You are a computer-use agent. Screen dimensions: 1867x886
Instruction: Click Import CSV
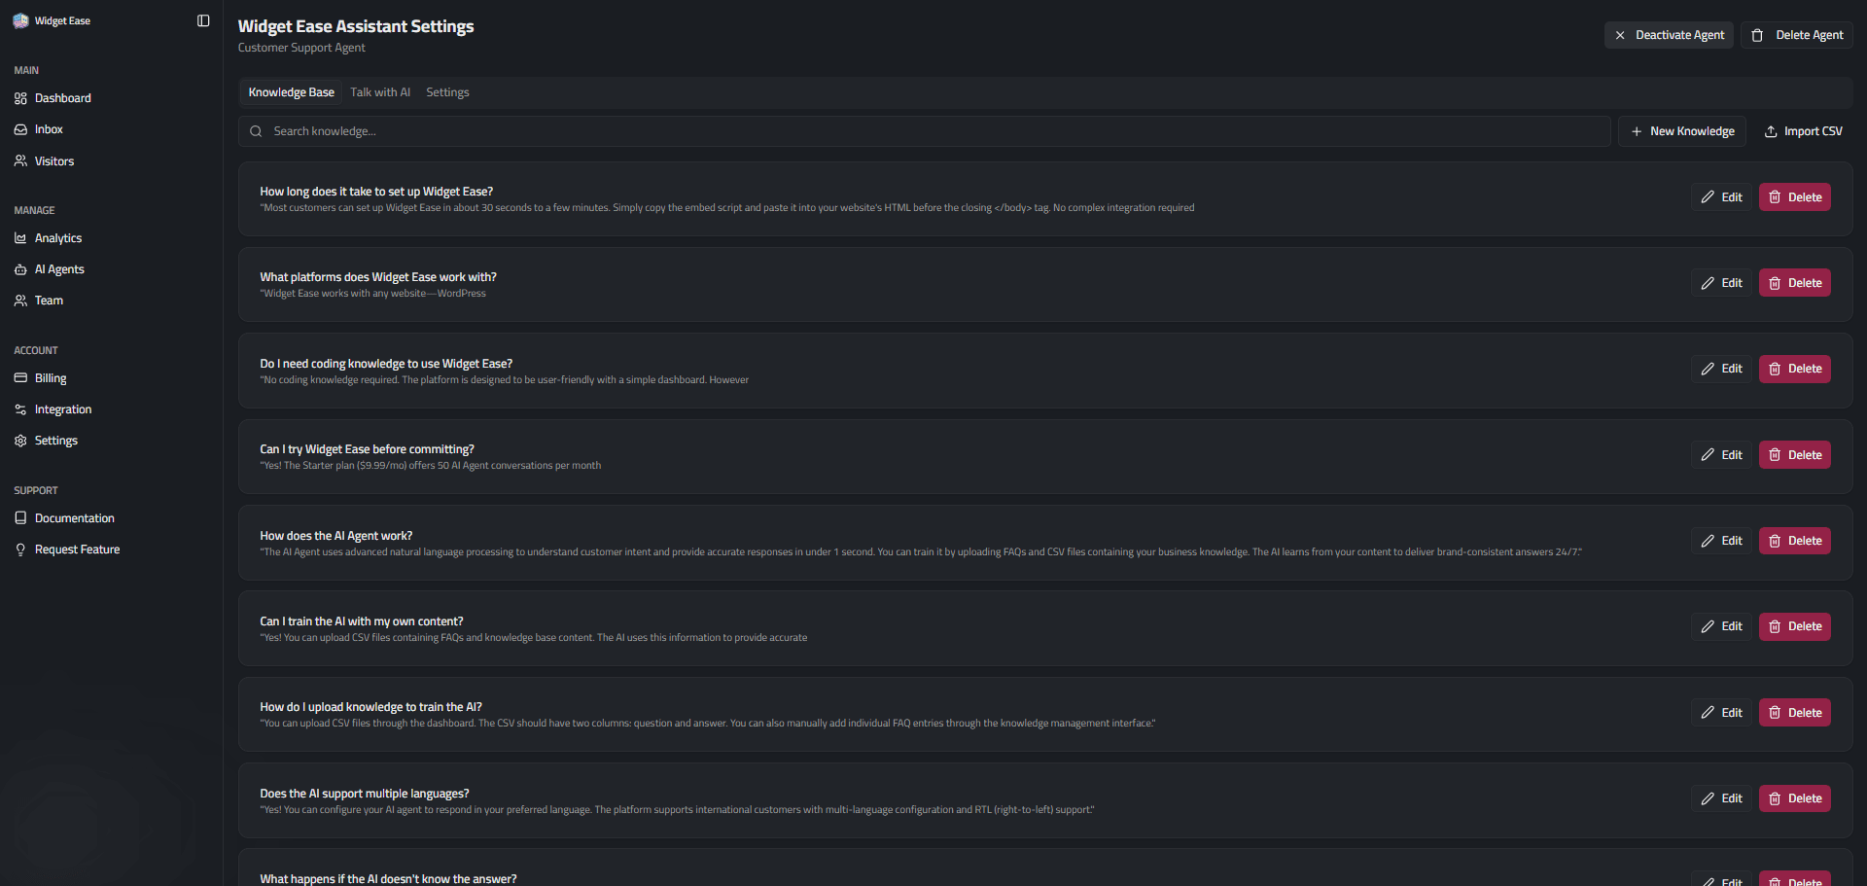[1803, 130]
